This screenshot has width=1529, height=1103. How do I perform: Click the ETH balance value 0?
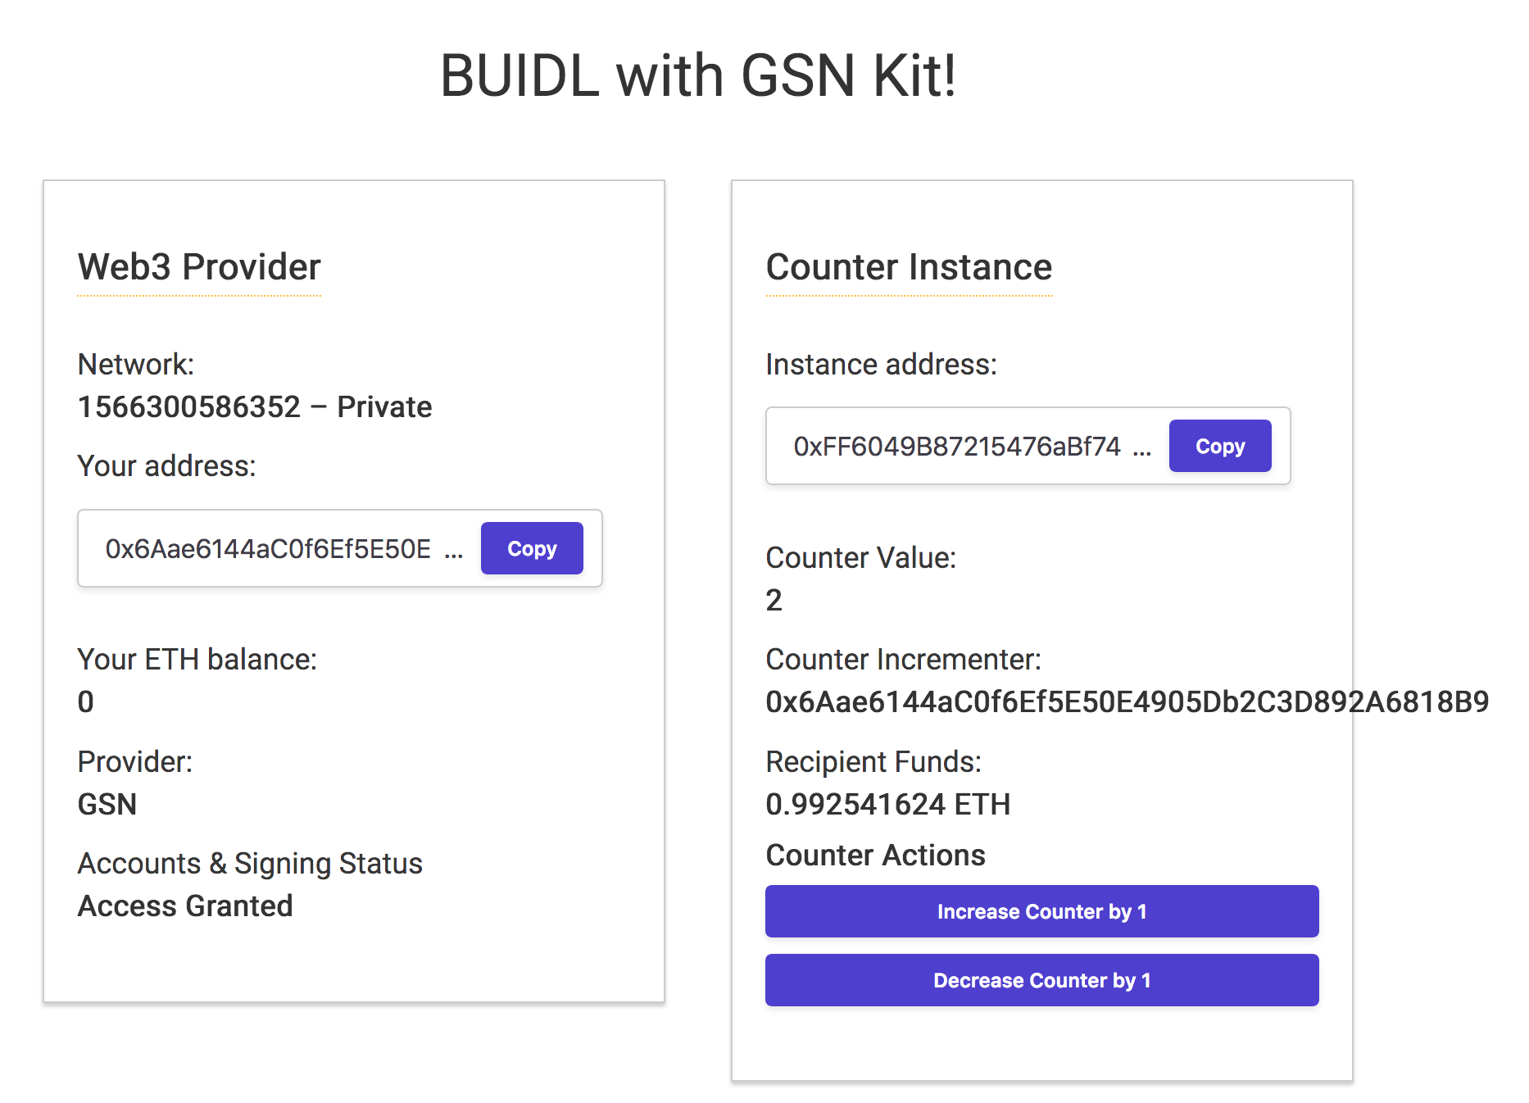coord(84,701)
